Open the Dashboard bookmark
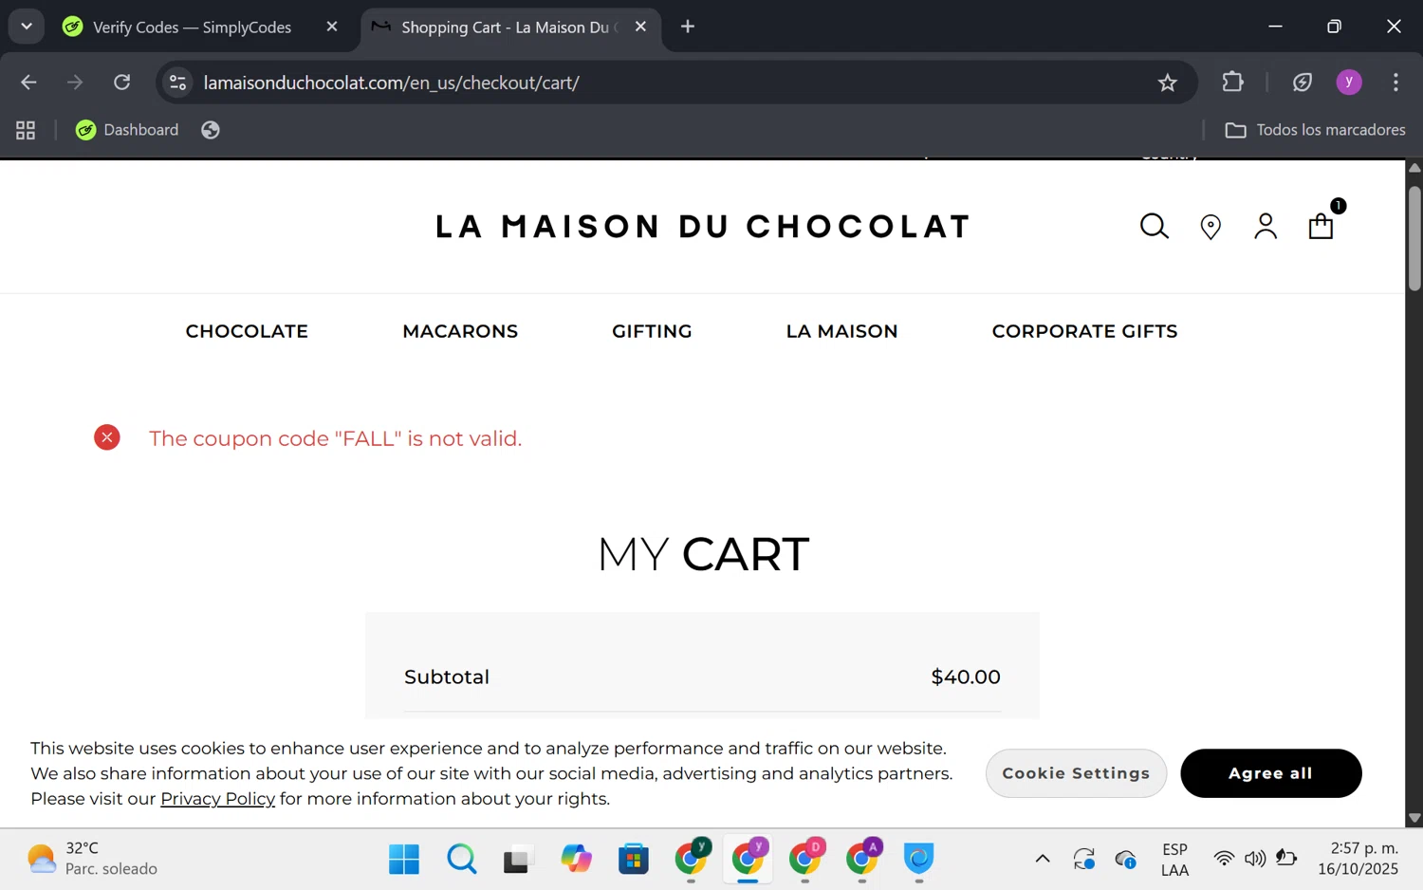Viewport: 1423px width, 890px height. (127, 130)
